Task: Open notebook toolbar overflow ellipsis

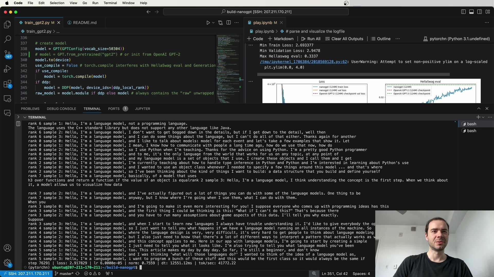Action: tap(398, 39)
